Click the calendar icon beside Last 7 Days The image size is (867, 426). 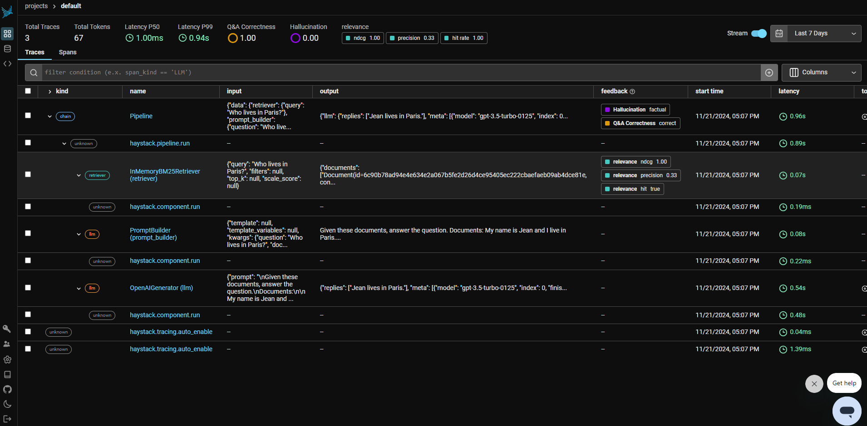[779, 34]
